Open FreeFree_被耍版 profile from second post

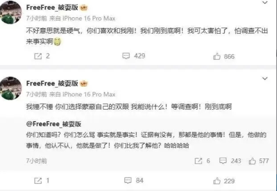tap(52, 83)
